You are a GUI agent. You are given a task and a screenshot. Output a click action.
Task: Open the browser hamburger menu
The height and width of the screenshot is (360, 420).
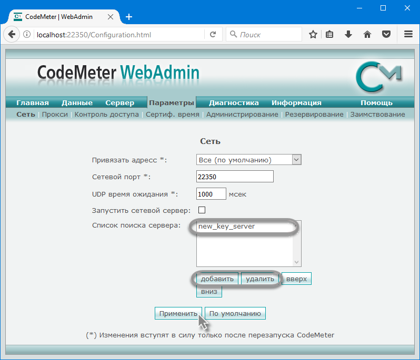coord(408,34)
